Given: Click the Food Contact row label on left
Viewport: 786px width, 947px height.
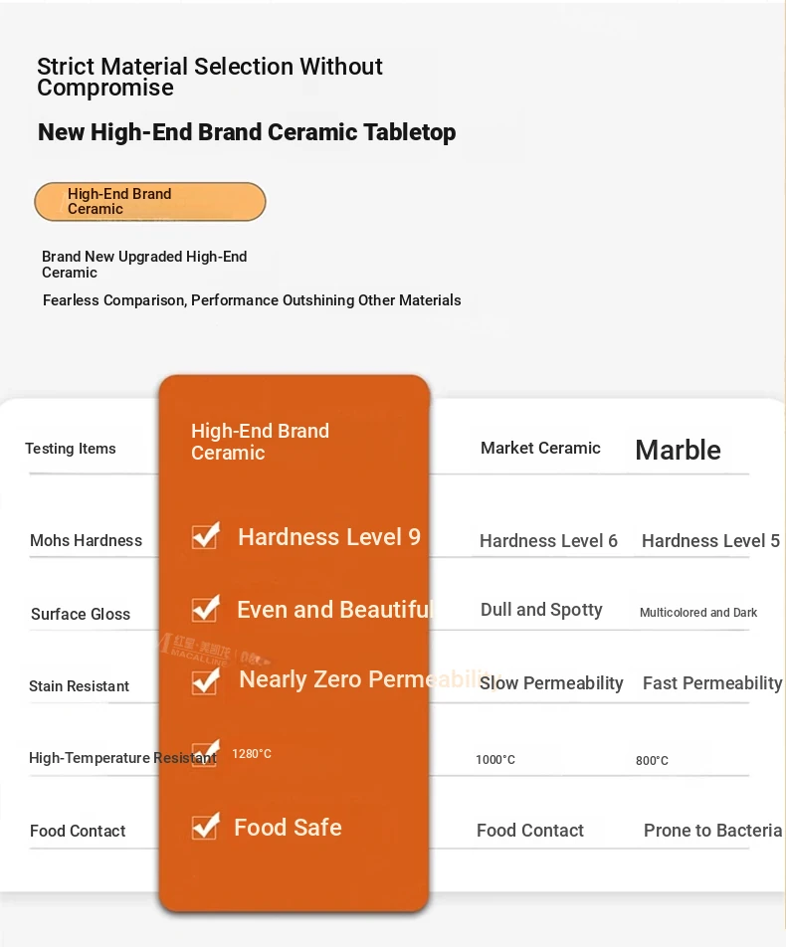Looking at the screenshot, I should tap(78, 831).
